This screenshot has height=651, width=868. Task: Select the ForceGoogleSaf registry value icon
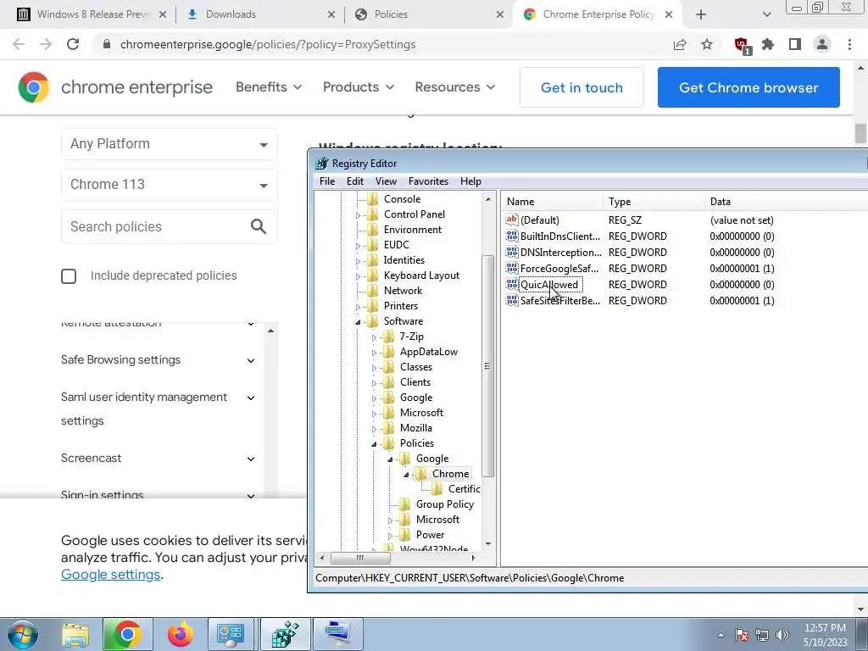click(x=512, y=269)
